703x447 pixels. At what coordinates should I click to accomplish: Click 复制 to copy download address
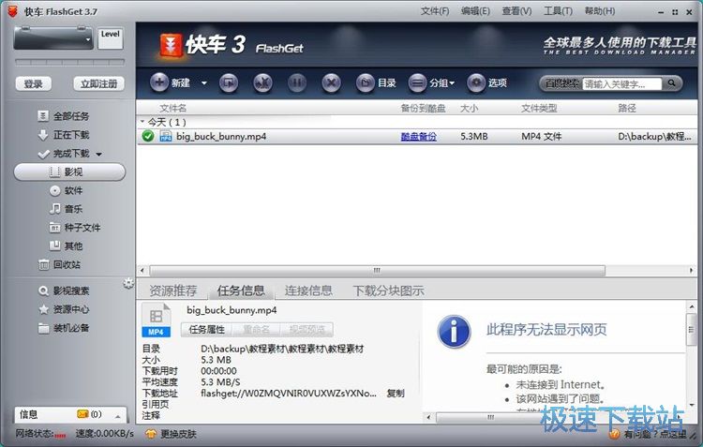[396, 394]
